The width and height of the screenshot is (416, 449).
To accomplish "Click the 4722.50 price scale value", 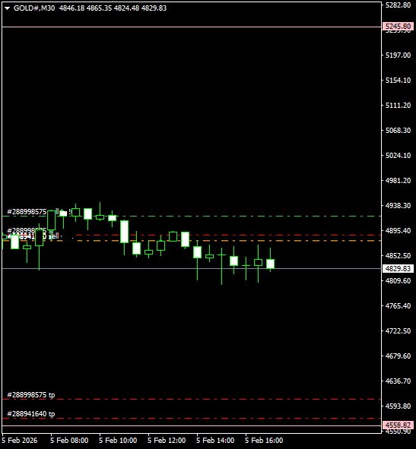I will click(398, 330).
